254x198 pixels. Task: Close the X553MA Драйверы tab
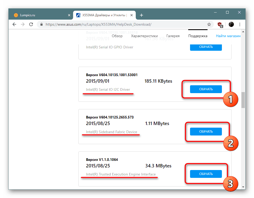132,15
